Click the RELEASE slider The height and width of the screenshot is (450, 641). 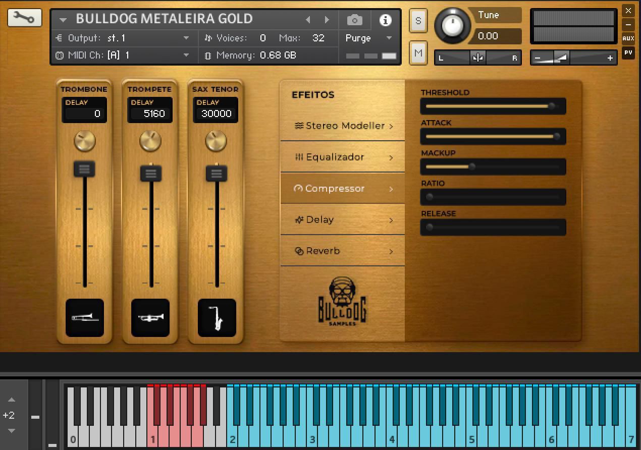[x=493, y=227]
